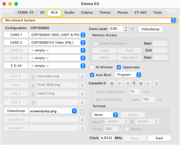Click the VideoDump button
The image size is (180, 145).
click(16, 111)
